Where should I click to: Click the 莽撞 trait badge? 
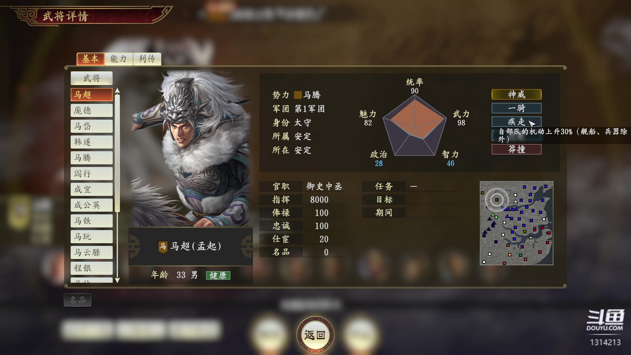tap(516, 149)
